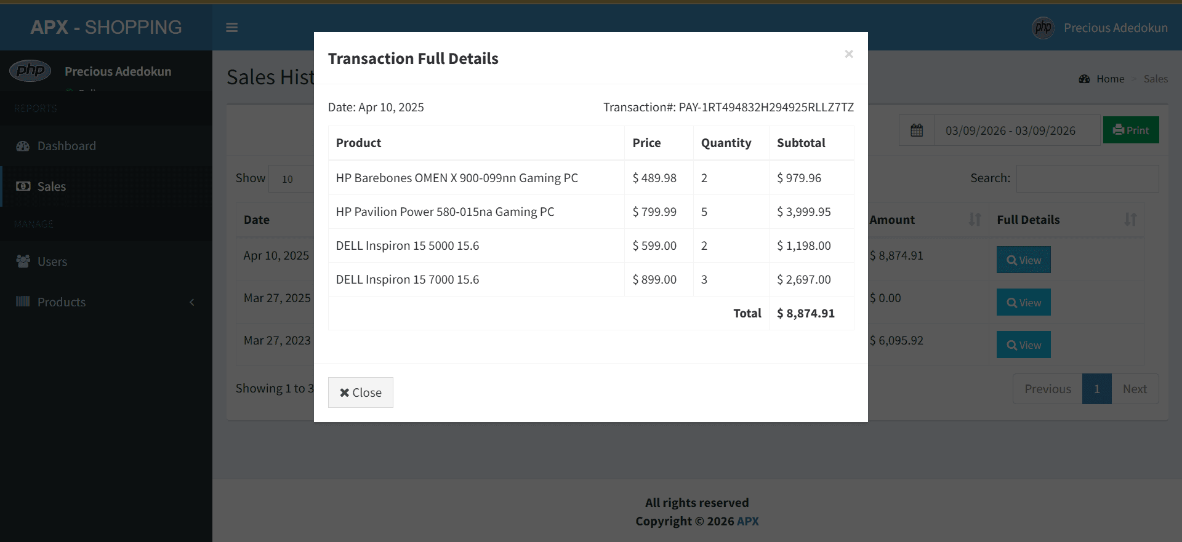Click the php avatar in the top navbar

[1043, 27]
